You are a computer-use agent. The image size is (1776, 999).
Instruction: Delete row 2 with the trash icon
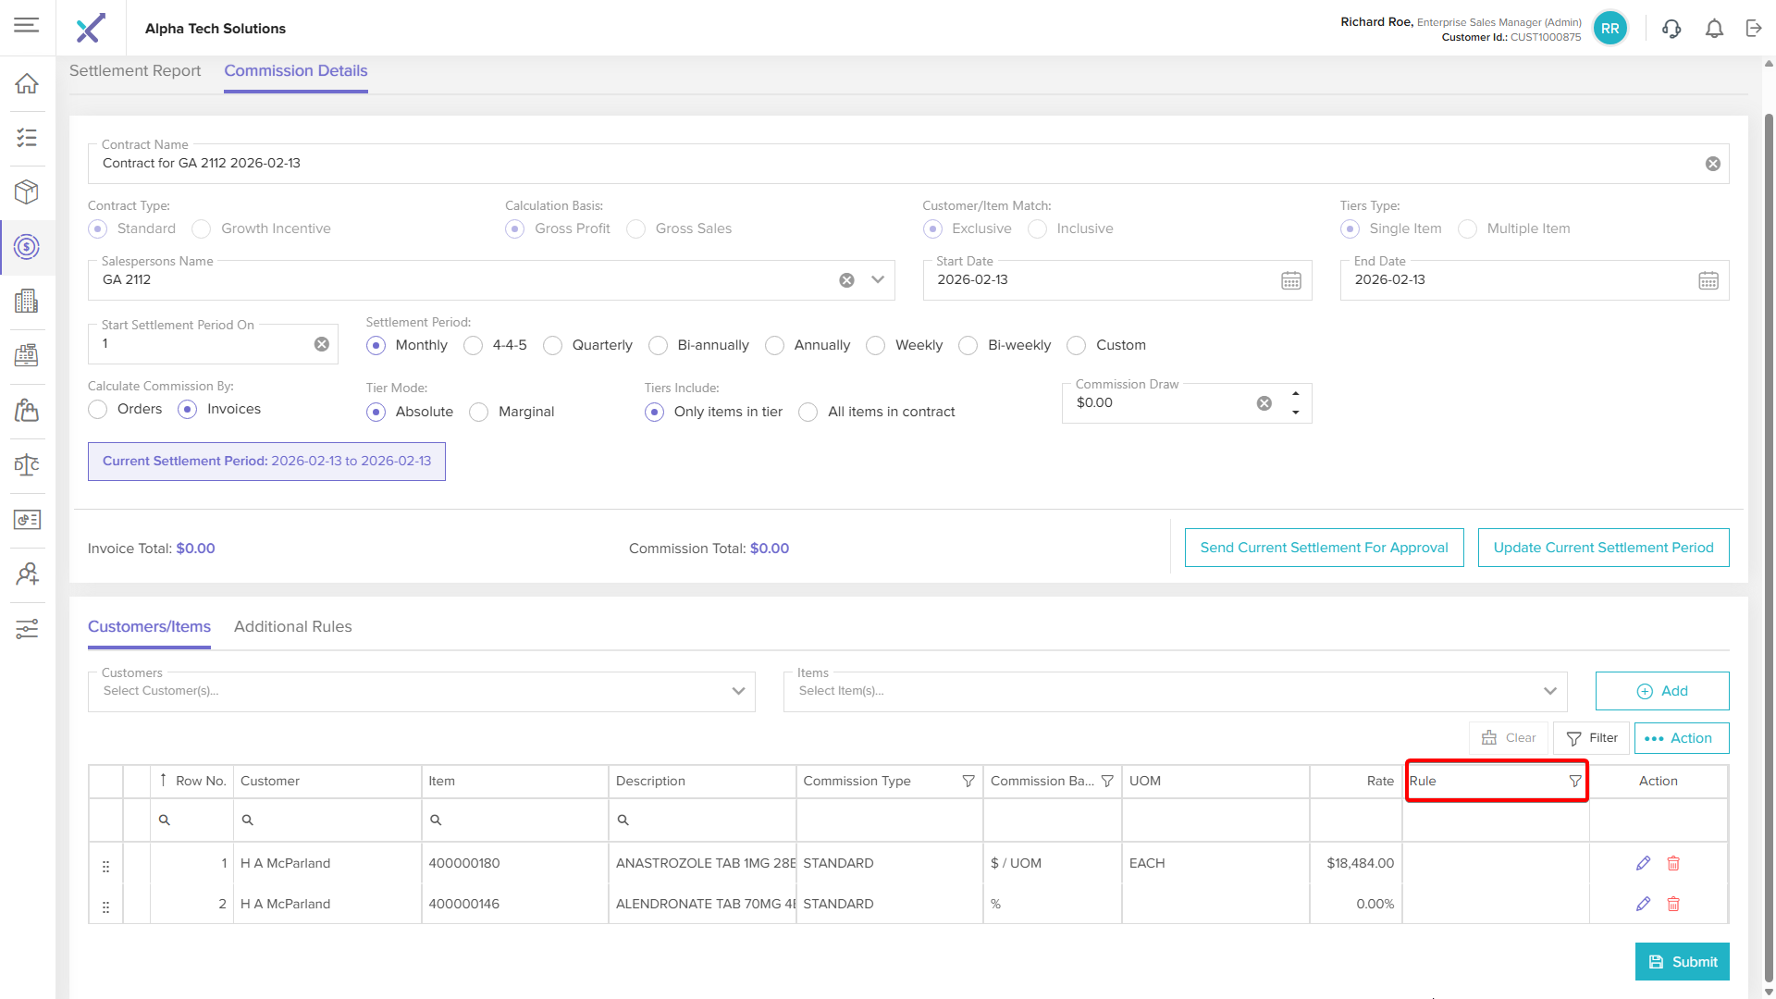tap(1673, 904)
